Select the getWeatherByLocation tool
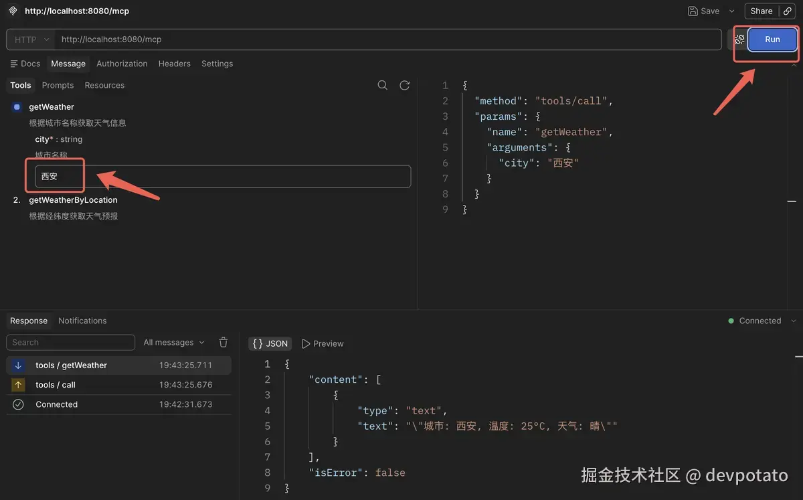Image resolution: width=803 pixels, height=500 pixels. [x=73, y=200]
